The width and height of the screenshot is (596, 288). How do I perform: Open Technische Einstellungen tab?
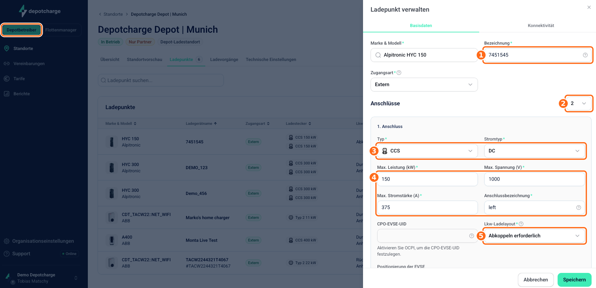click(x=271, y=59)
